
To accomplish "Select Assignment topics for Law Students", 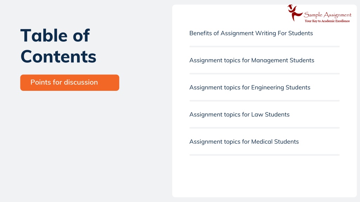I will [x=239, y=115].
